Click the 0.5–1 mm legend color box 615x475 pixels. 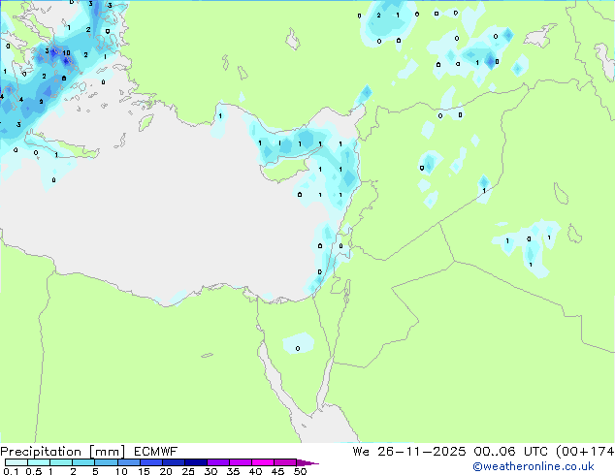pos(39,462)
